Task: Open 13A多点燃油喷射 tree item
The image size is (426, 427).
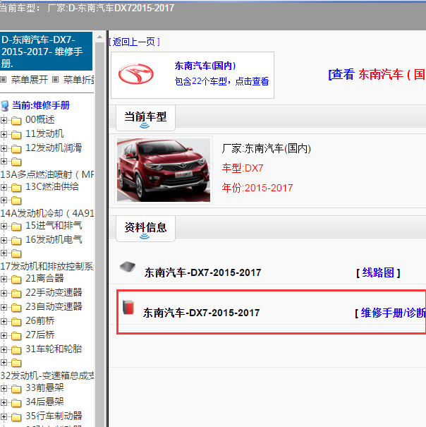Action: pyautogui.click(x=47, y=174)
